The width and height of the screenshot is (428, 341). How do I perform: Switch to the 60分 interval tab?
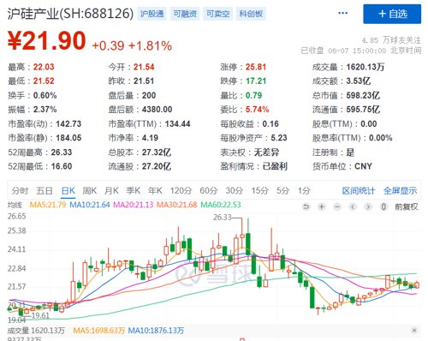click(209, 190)
